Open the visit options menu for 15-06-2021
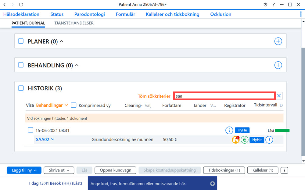Screen dimensions: 305x190 tap(229, 130)
